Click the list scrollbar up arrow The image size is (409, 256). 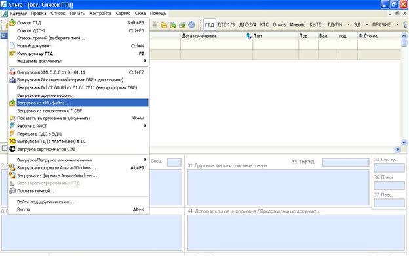[x=404, y=36]
